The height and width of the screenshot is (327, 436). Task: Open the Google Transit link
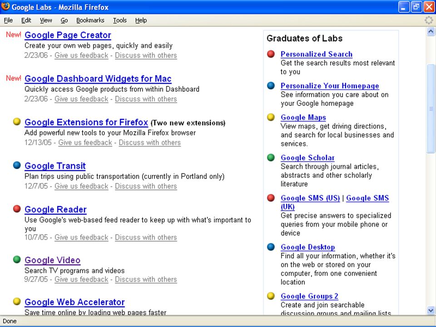(55, 166)
